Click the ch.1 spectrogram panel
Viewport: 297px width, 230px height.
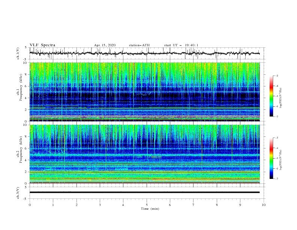(x=144, y=92)
